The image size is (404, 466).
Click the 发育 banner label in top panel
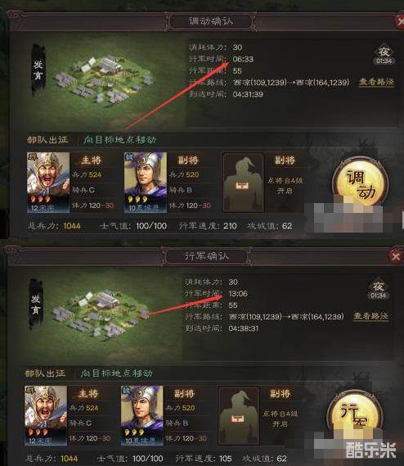pyautogui.click(x=38, y=70)
